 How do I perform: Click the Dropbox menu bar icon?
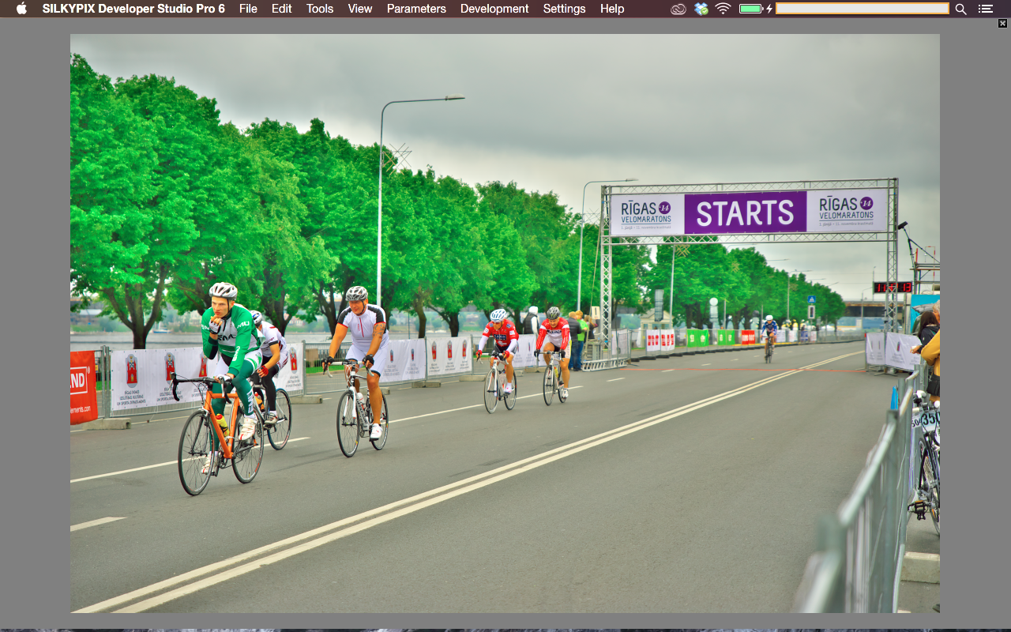coord(701,9)
